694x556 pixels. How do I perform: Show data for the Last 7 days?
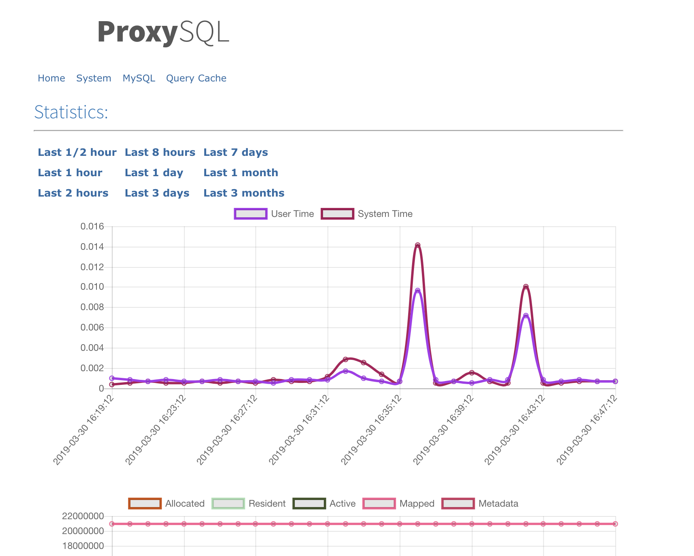click(236, 152)
